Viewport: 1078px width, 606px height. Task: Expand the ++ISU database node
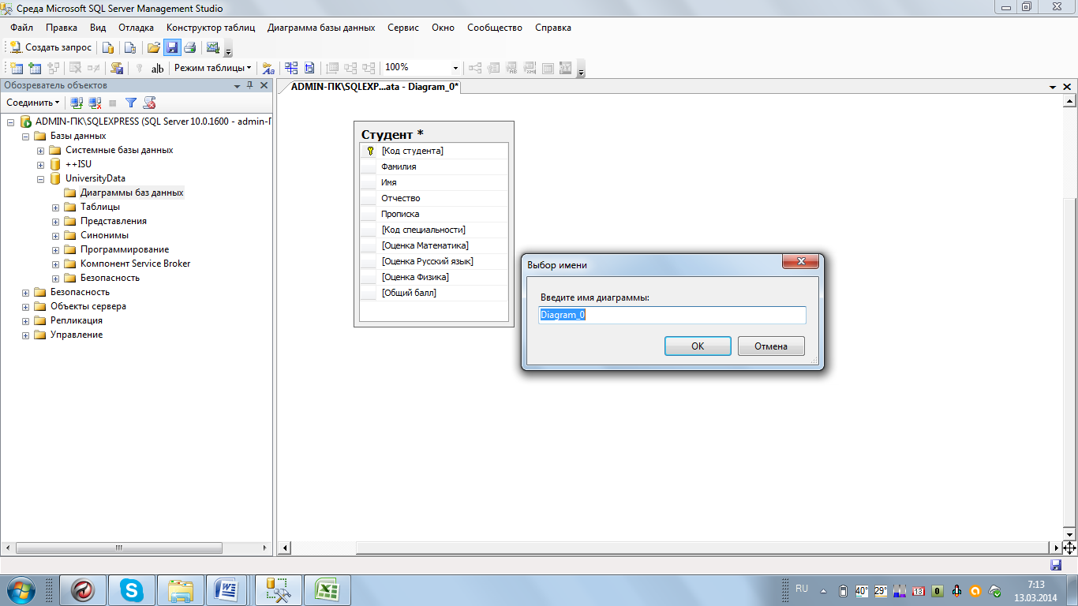(41, 164)
